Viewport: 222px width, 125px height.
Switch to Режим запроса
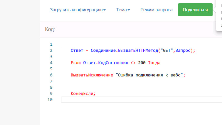[x=156, y=10]
